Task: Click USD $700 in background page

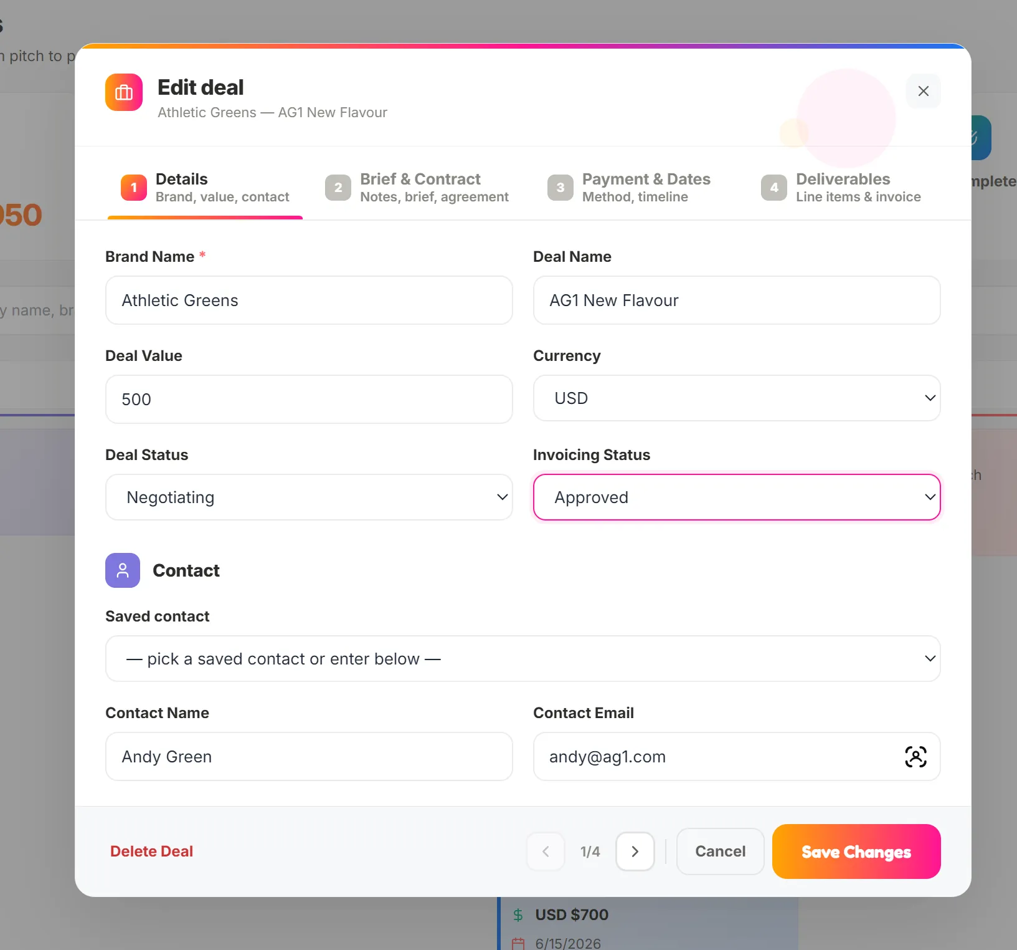Action: click(x=572, y=914)
